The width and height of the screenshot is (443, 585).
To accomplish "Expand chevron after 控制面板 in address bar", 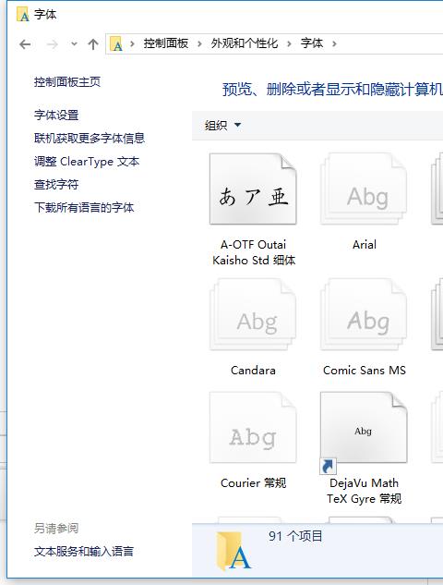I will [199, 44].
